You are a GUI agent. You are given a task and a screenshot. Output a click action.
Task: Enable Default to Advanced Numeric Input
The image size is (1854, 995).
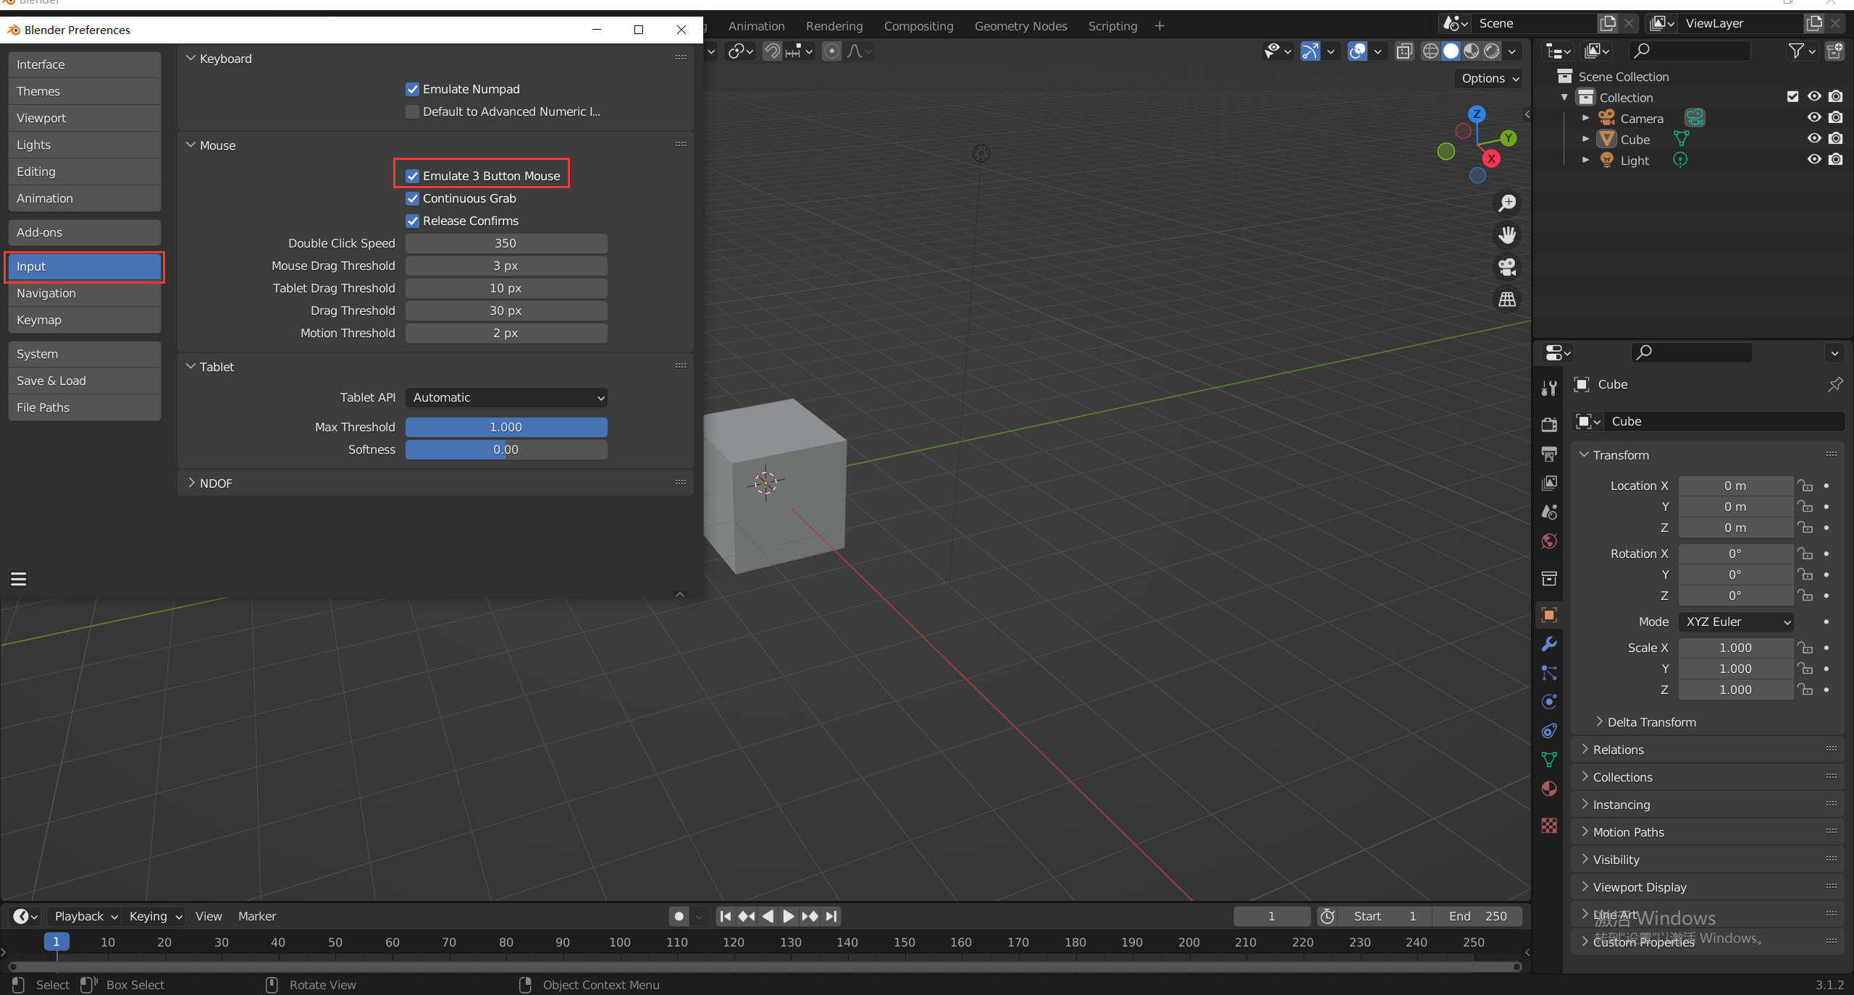[412, 111]
